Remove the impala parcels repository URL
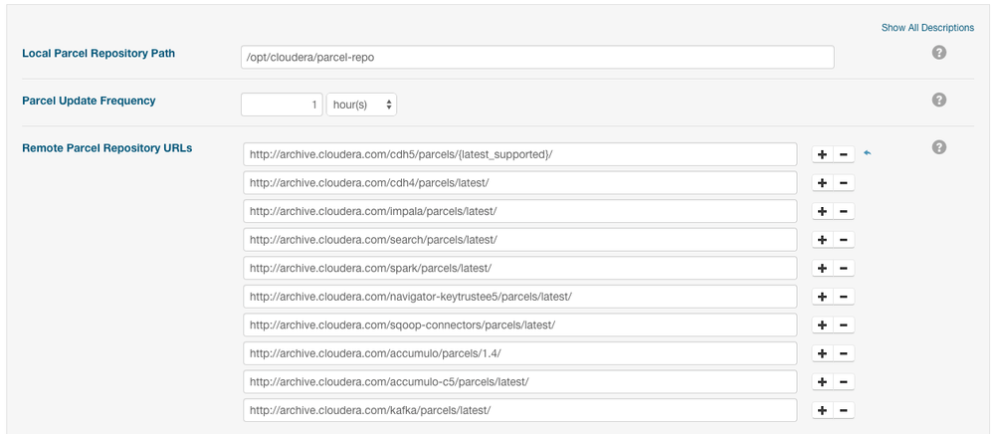The width and height of the screenshot is (994, 434). coord(844,211)
